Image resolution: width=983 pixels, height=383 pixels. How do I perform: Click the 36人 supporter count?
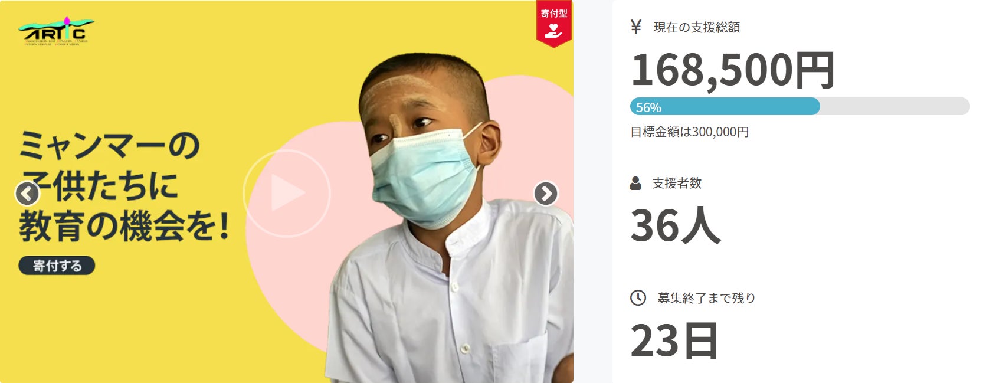click(676, 225)
